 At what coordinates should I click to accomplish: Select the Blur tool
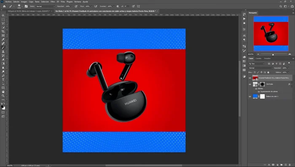point(3,68)
